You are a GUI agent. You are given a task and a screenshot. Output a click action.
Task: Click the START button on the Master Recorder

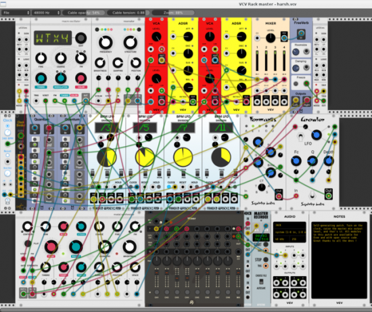266,244
